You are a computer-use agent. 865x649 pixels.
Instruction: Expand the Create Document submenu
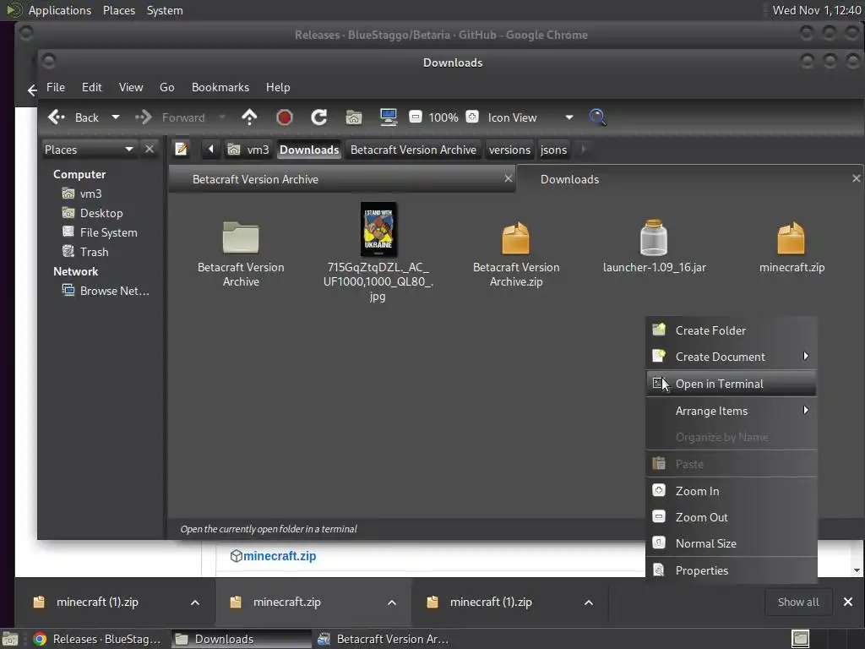tap(731, 357)
